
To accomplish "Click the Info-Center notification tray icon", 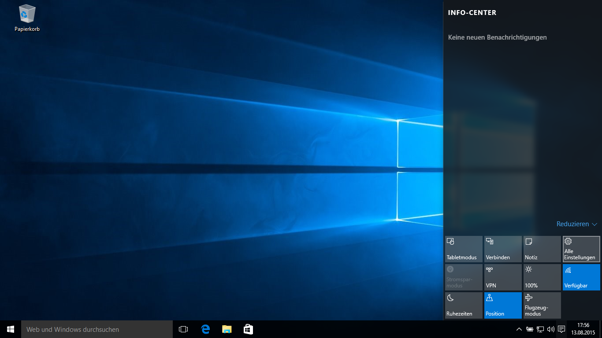I will click(x=561, y=329).
